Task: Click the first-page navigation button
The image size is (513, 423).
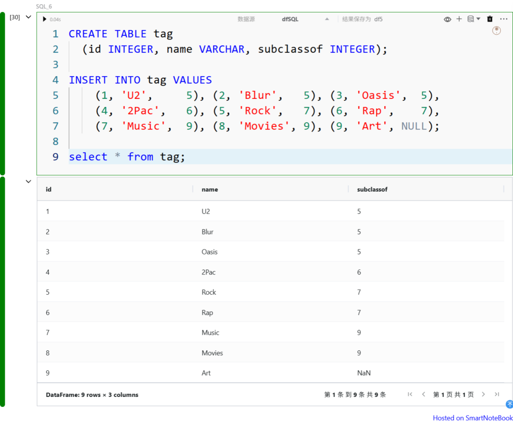Action: (x=410, y=394)
